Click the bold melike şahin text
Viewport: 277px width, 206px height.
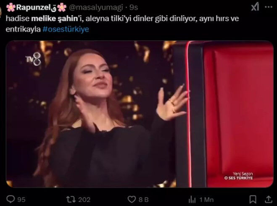pyautogui.click(x=55, y=19)
